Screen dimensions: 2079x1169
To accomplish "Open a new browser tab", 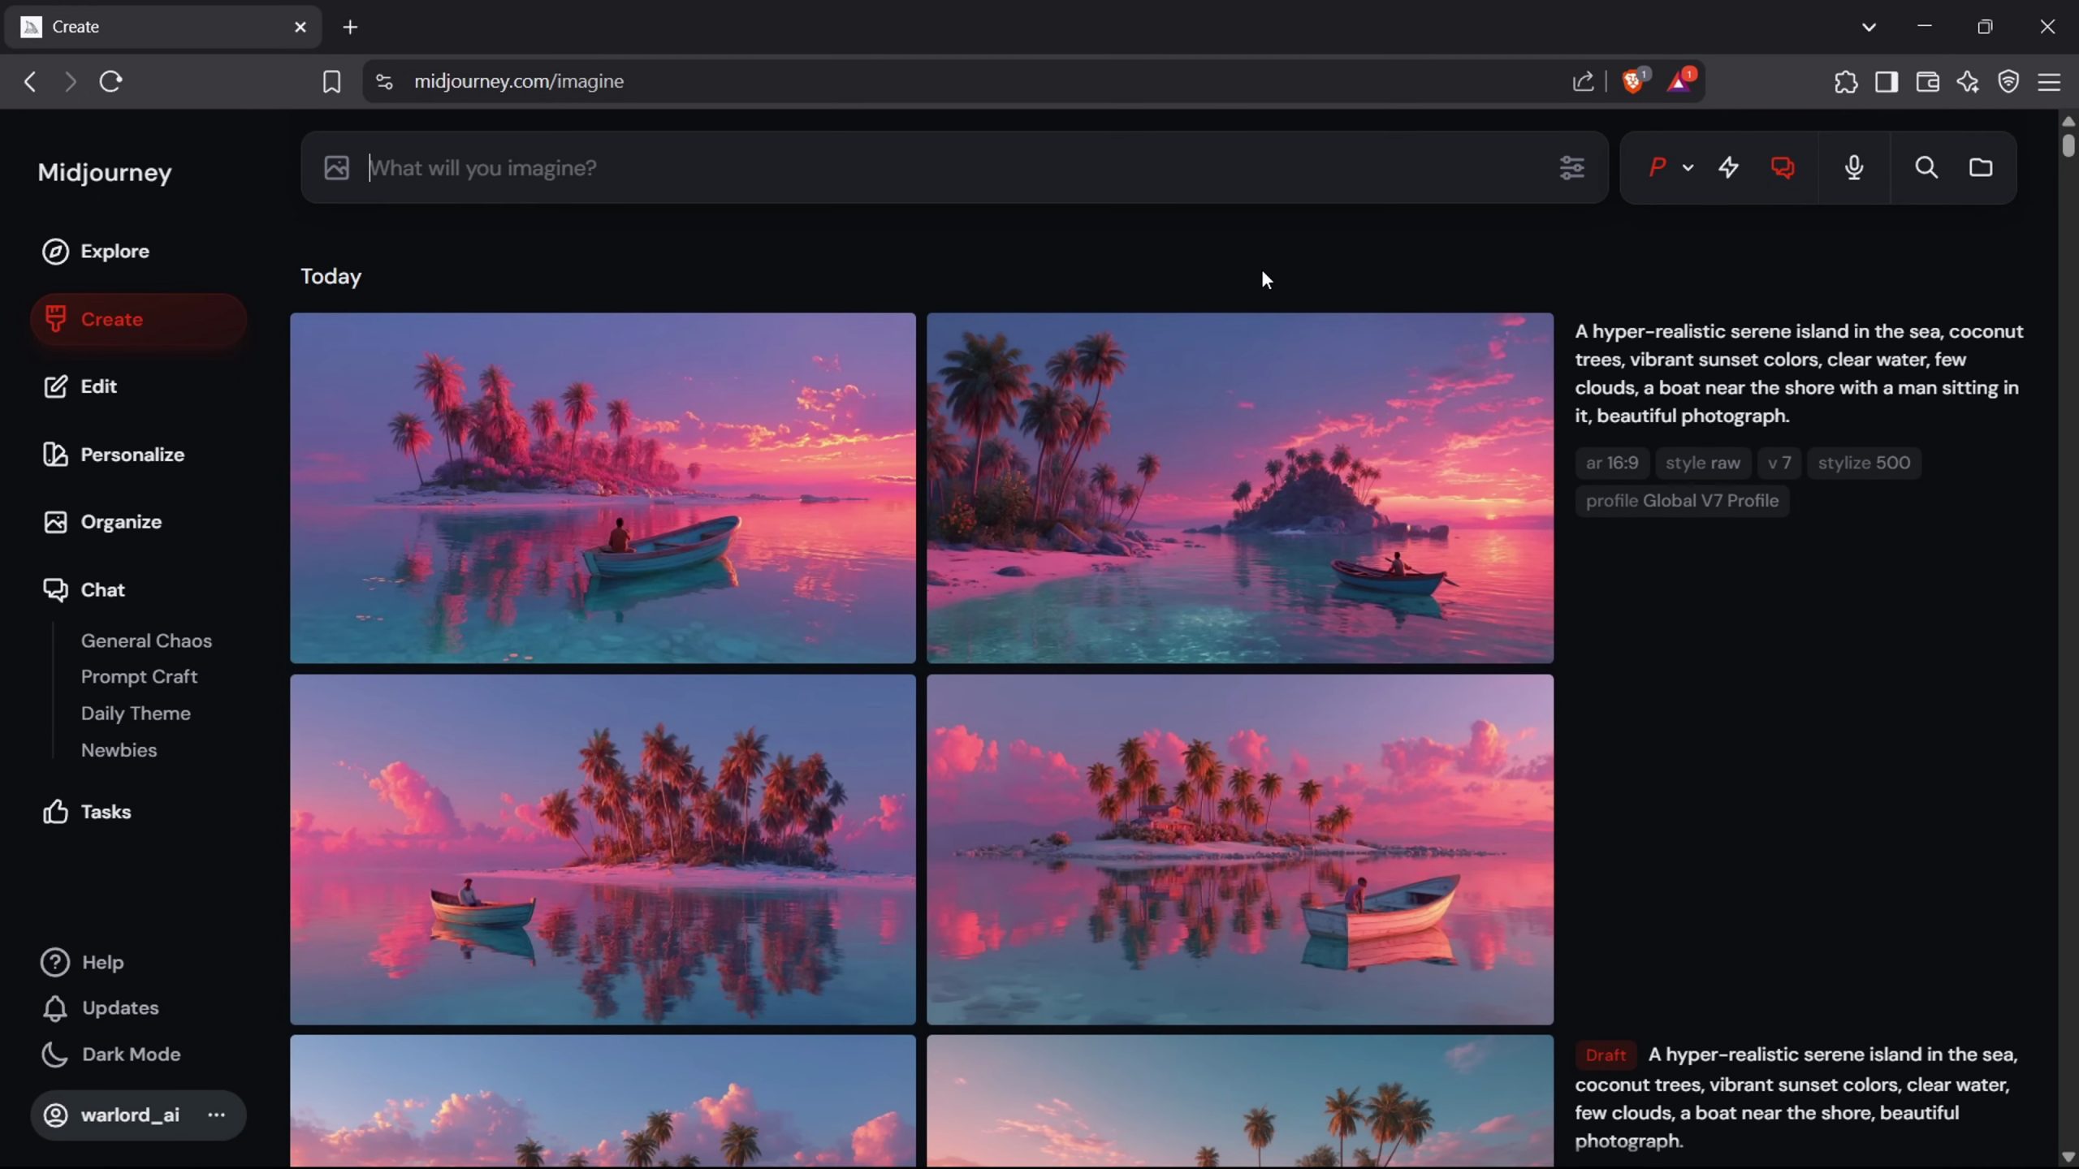I will (350, 27).
